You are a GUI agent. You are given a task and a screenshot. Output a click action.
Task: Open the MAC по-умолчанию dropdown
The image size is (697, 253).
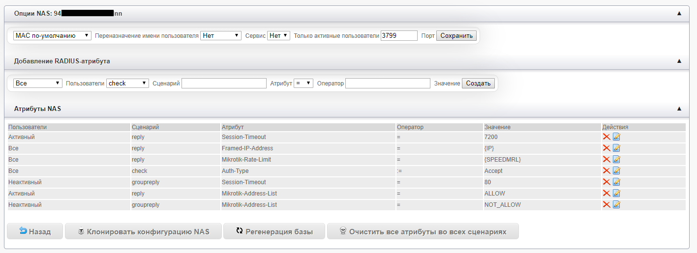52,36
